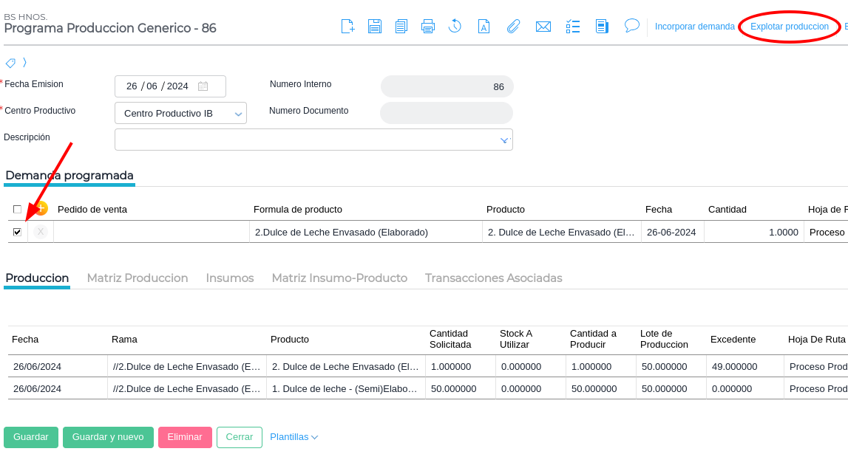
Task: Click the 'Formula de producto' column header
Action: coord(298,209)
